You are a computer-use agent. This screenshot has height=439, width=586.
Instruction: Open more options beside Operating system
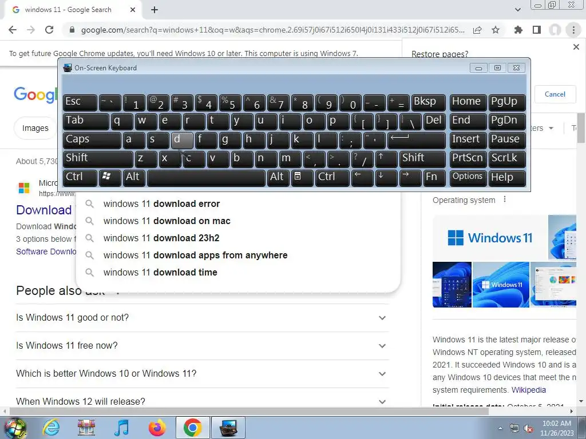505,199
